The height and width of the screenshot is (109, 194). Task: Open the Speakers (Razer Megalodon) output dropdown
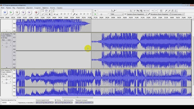pos(137,14)
